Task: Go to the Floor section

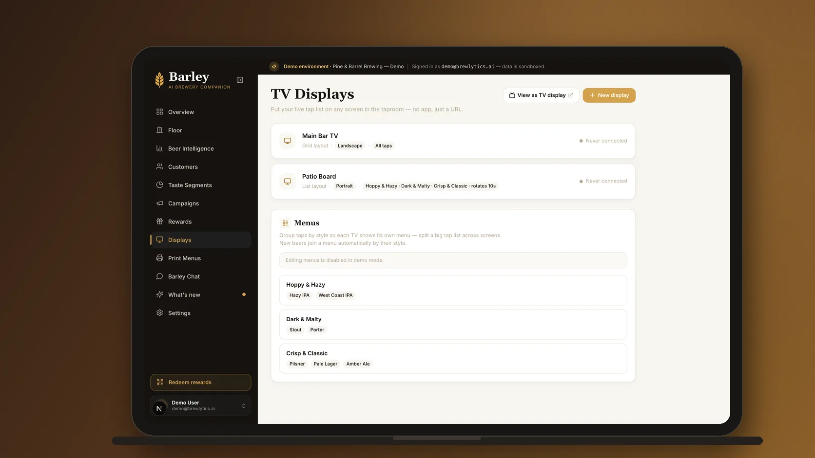Action: coord(201,130)
